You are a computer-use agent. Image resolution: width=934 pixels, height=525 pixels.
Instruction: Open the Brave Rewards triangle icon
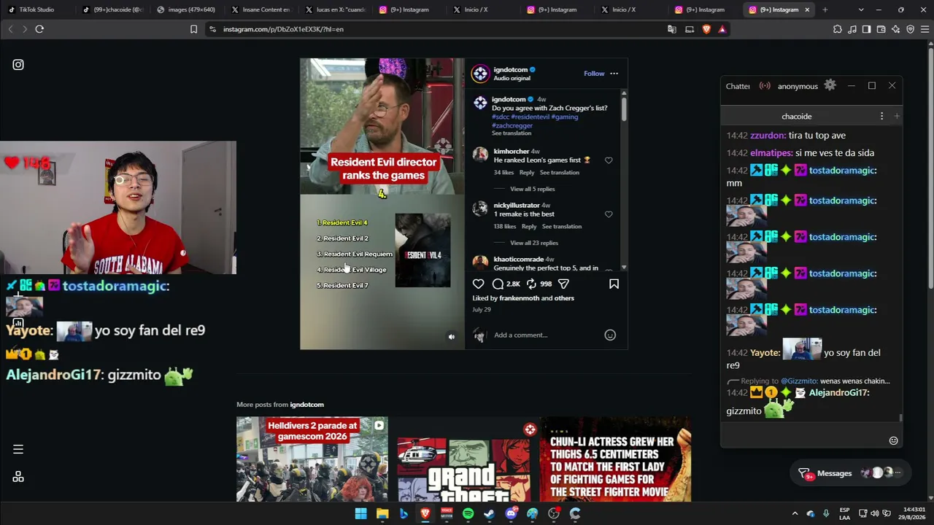coord(722,29)
